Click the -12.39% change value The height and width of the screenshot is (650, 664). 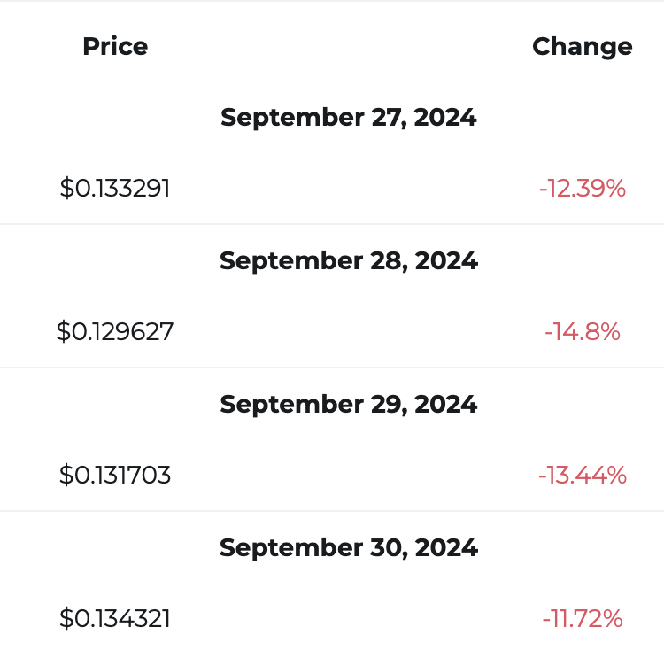click(x=583, y=188)
